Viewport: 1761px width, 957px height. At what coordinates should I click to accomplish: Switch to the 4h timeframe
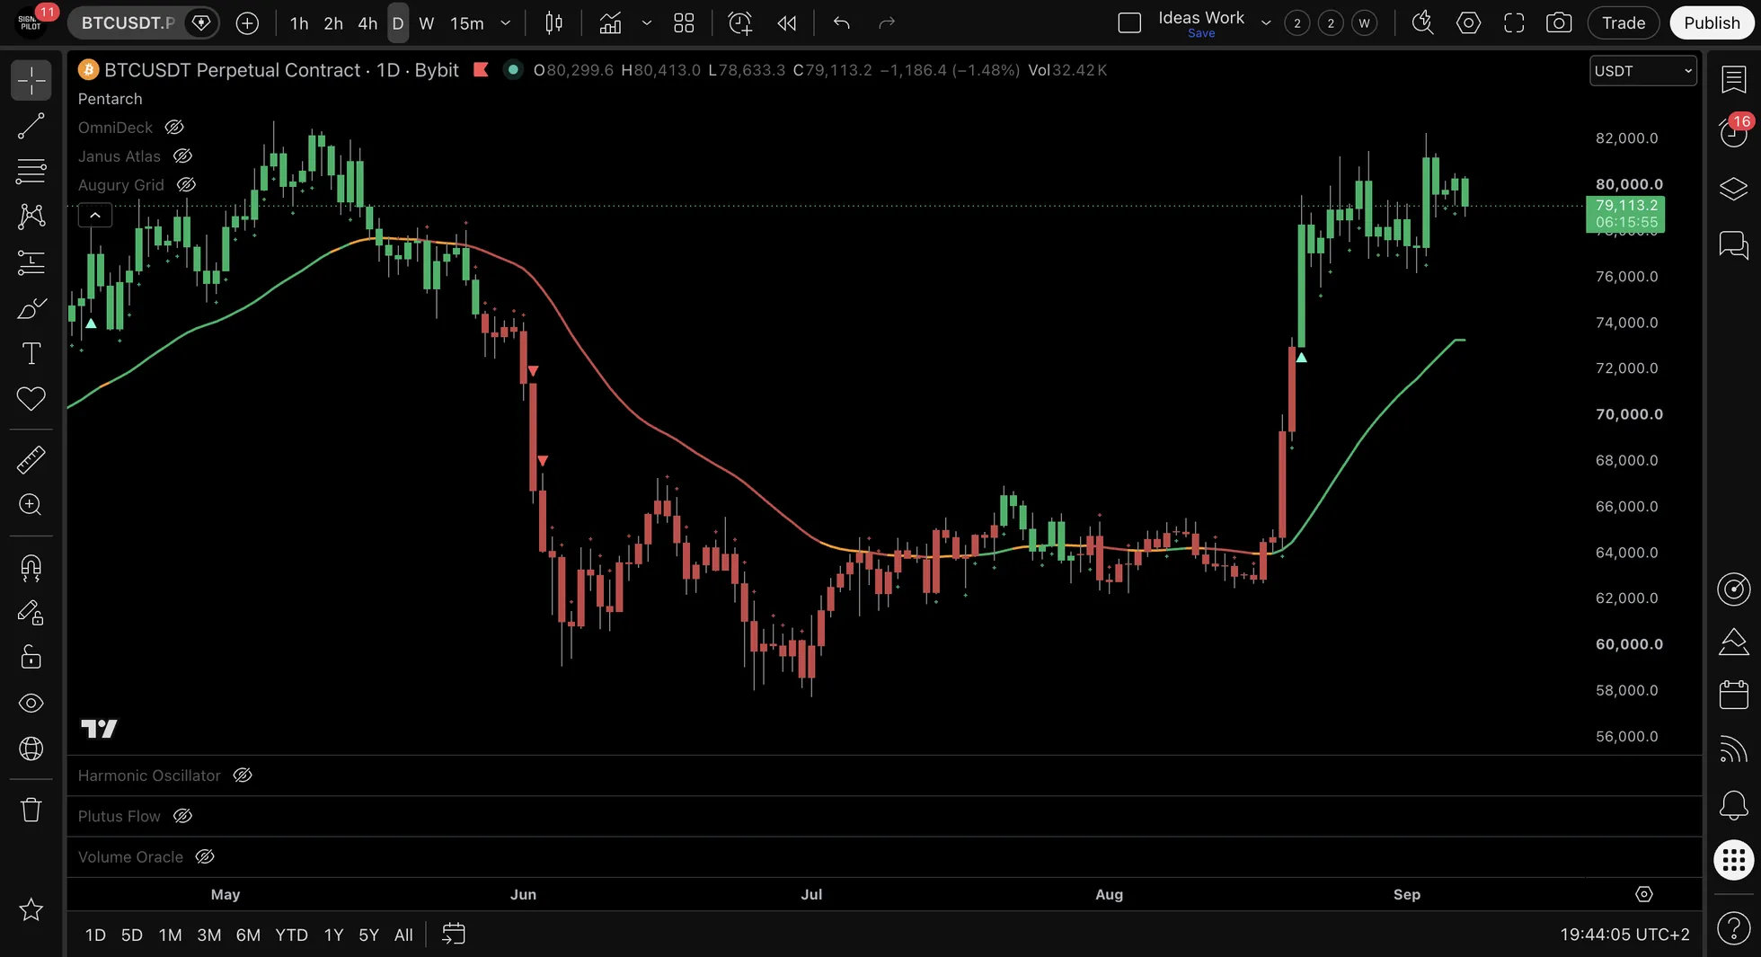tap(367, 23)
